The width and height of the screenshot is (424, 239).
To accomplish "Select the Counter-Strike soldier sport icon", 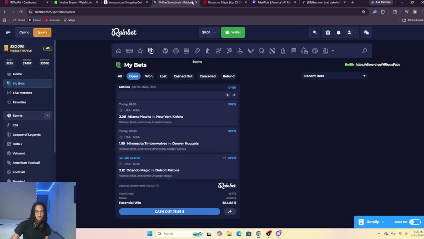I will coord(208,51).
